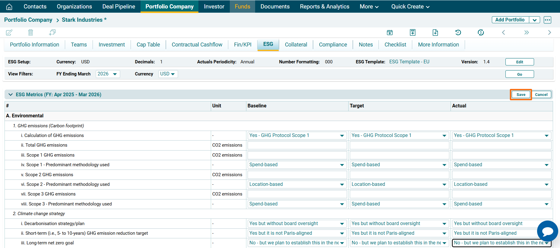Image resolution: width=560 pixels, height=248 pixels.
Task: Collapse the ESG Metrics section
Action: click(x=11, y=94)
